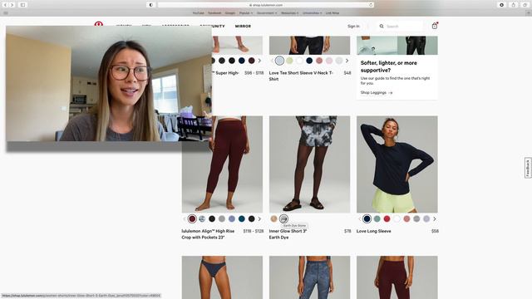Show next colors for Love Tee Short Sleeve
532x299 pixels.
(347, 61)
